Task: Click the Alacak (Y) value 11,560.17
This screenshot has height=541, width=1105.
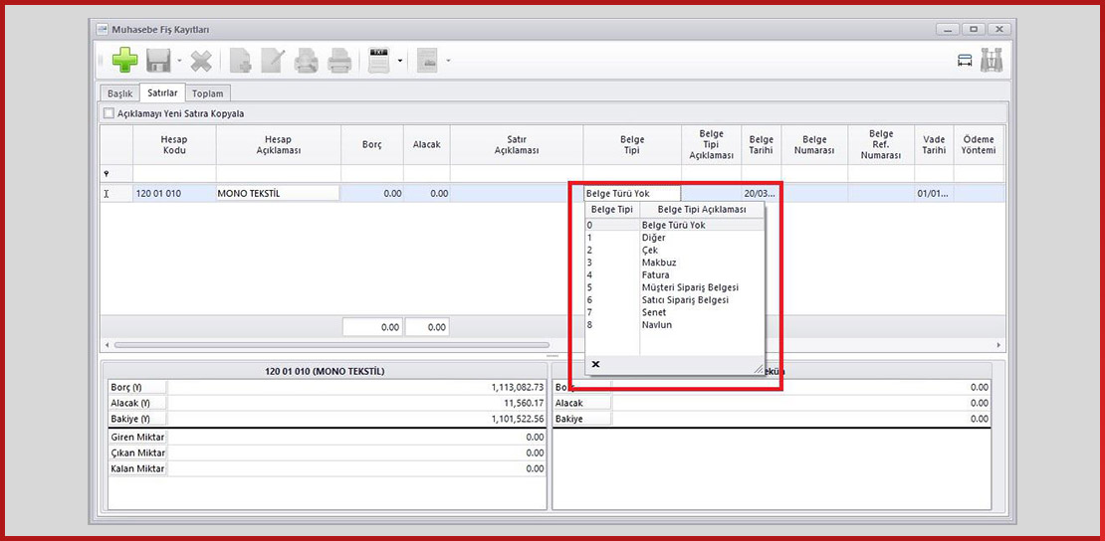Action: [x=524, y=403]
